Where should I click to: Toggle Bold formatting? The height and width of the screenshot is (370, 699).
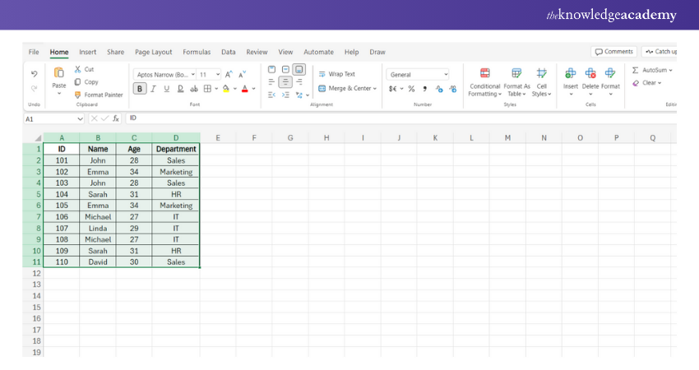[x=140, y=89]
